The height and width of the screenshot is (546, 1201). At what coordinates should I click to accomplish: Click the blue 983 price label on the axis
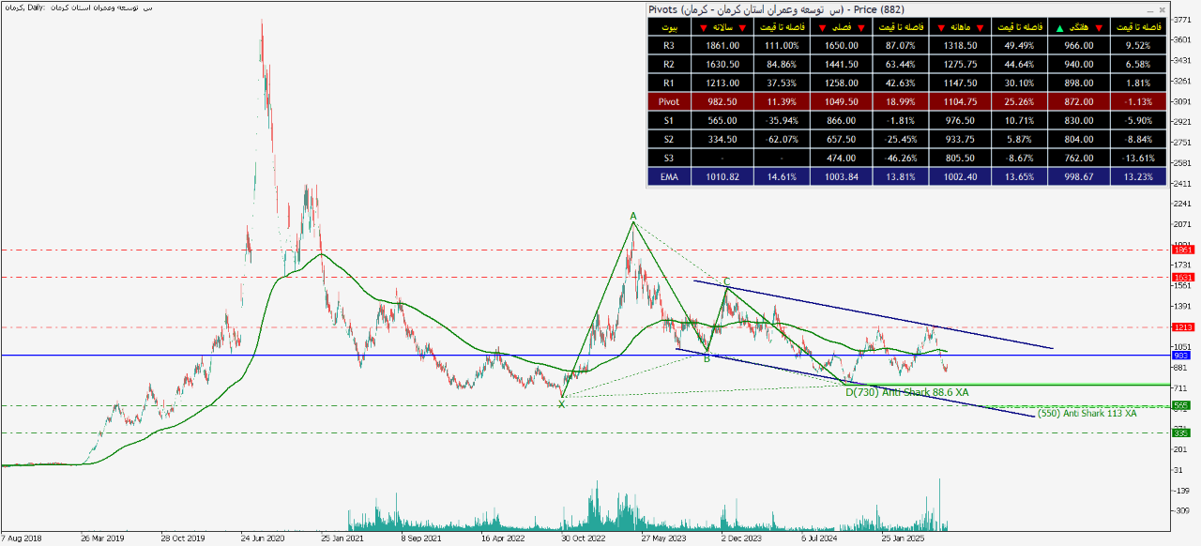[x=1183, y=356]
